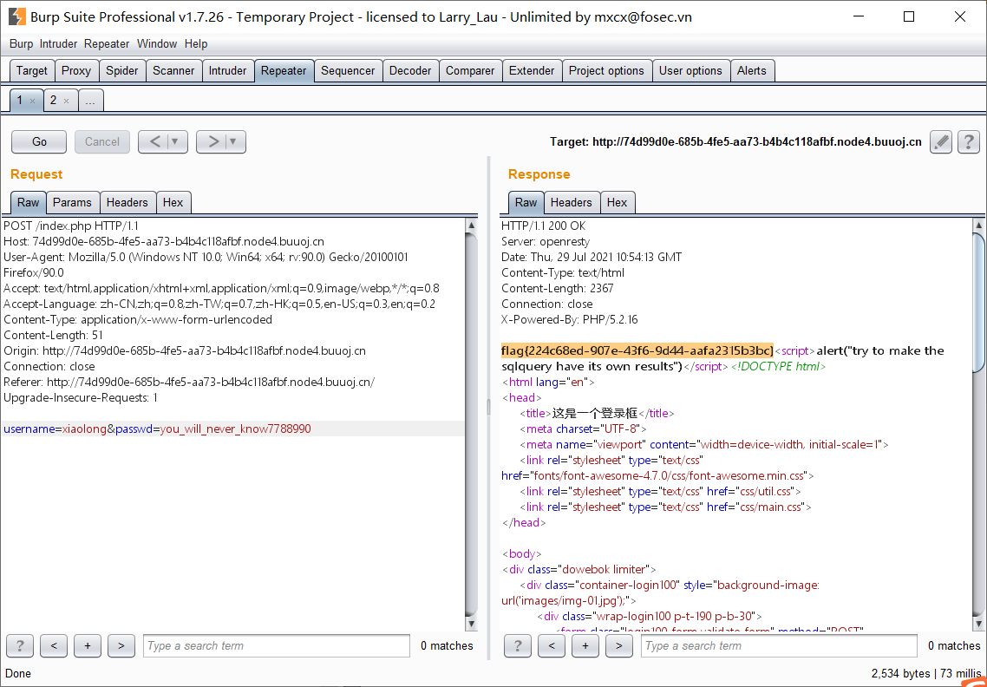Click the plus button in response search bar
This screenshot has width=987, height=687.
tap(585, 645)
